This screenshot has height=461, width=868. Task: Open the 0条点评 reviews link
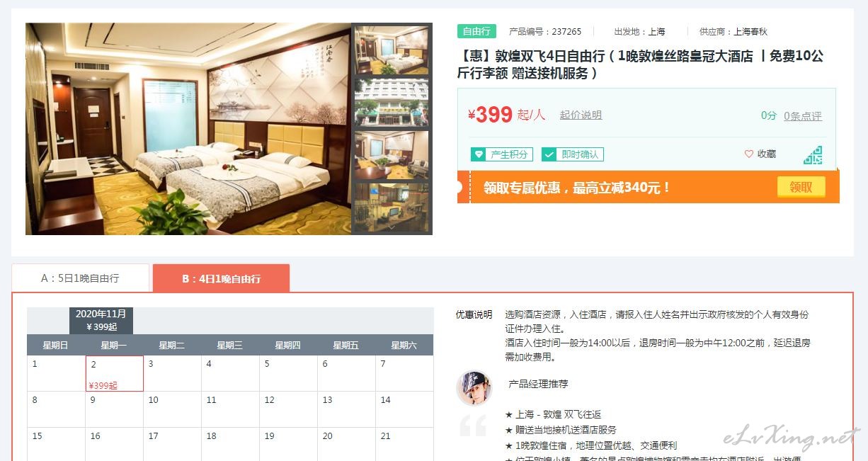tap(803, 116)
